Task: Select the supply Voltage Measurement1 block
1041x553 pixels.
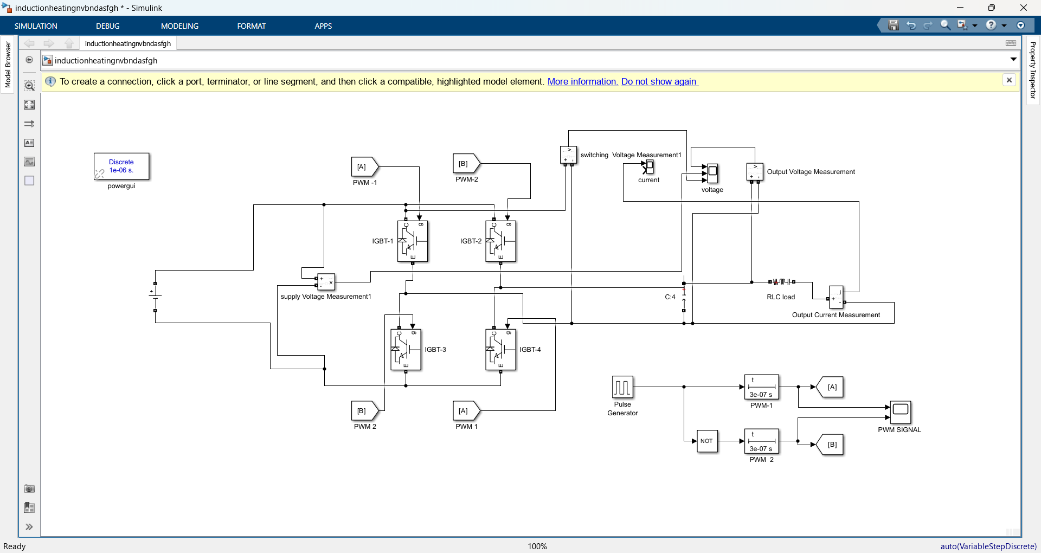Action: tap(326, 282)
